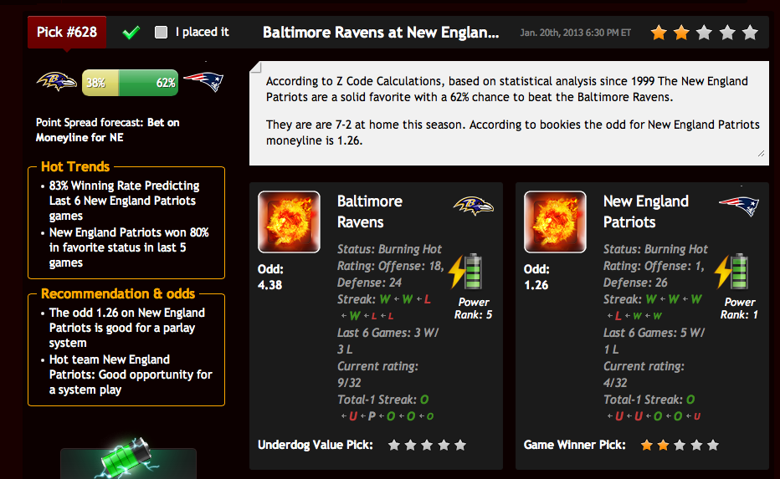The width and height of the screenshot is (780, 479).
Task: Click the first star of Underdog Value Pick
Action: click(394, 445)
